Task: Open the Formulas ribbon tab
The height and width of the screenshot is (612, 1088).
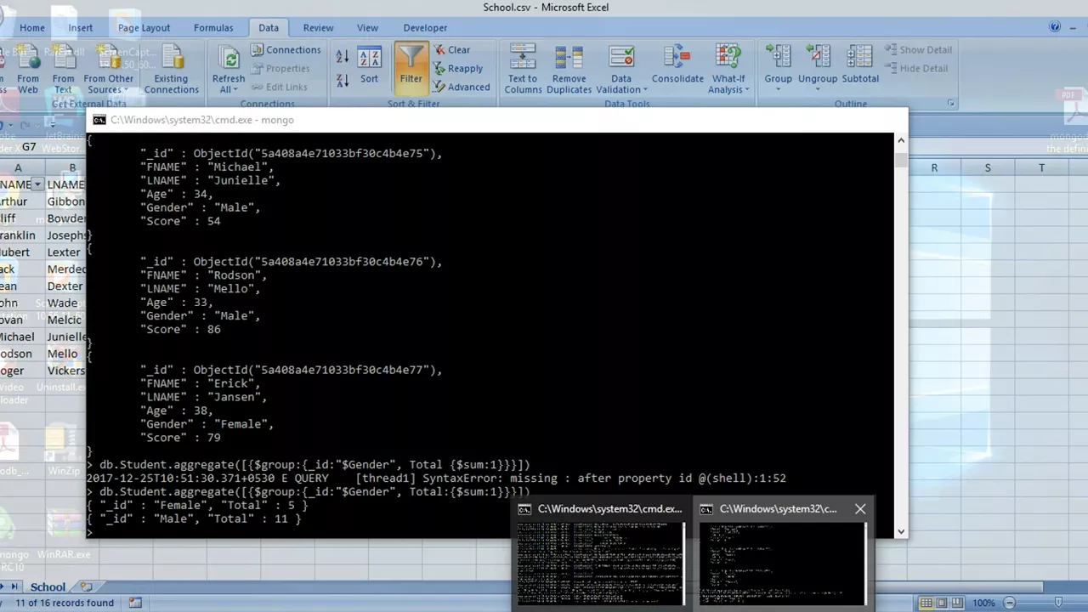Action: click(x=213, y=28)
